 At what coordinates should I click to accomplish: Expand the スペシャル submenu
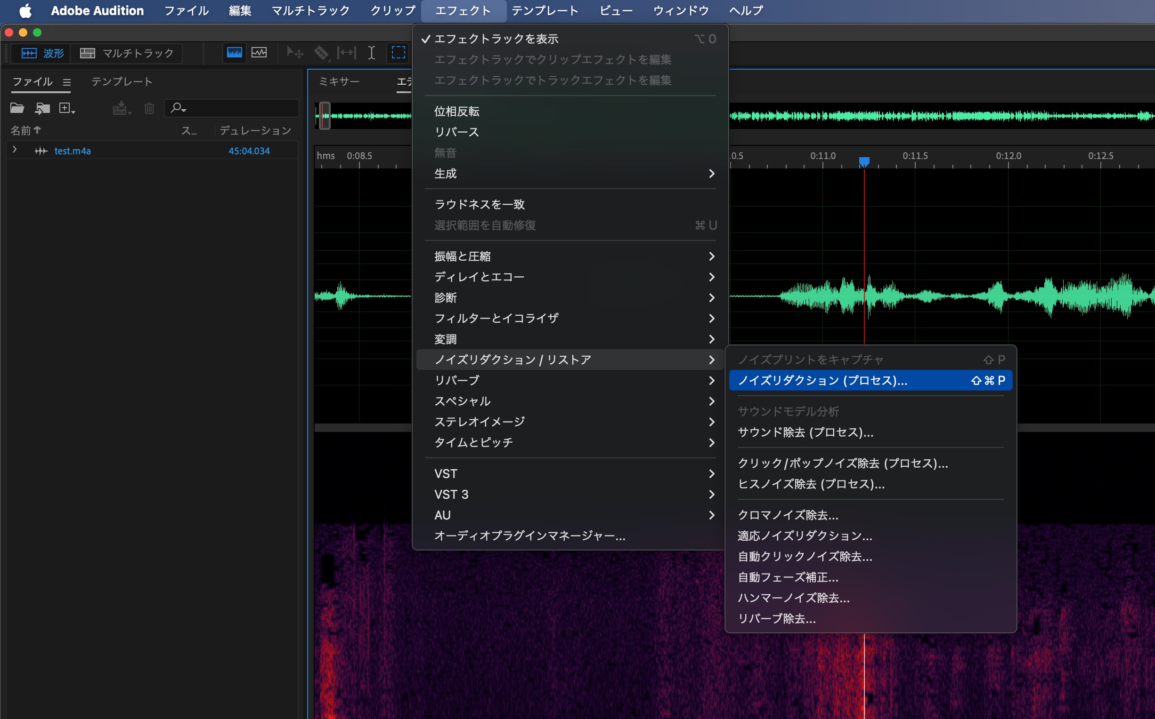click(x=569, y=401)
